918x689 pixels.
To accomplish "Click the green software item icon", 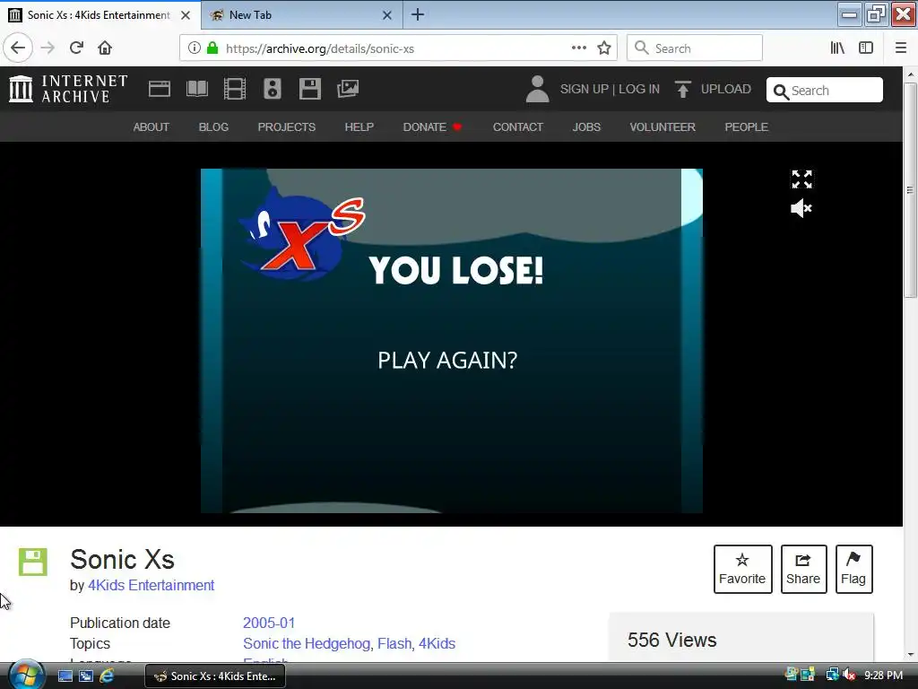I will (x=33, y=563).
